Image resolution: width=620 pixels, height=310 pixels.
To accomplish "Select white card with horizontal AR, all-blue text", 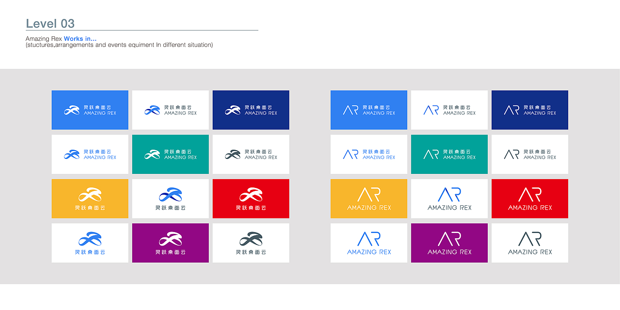I will tap(369, 154).
